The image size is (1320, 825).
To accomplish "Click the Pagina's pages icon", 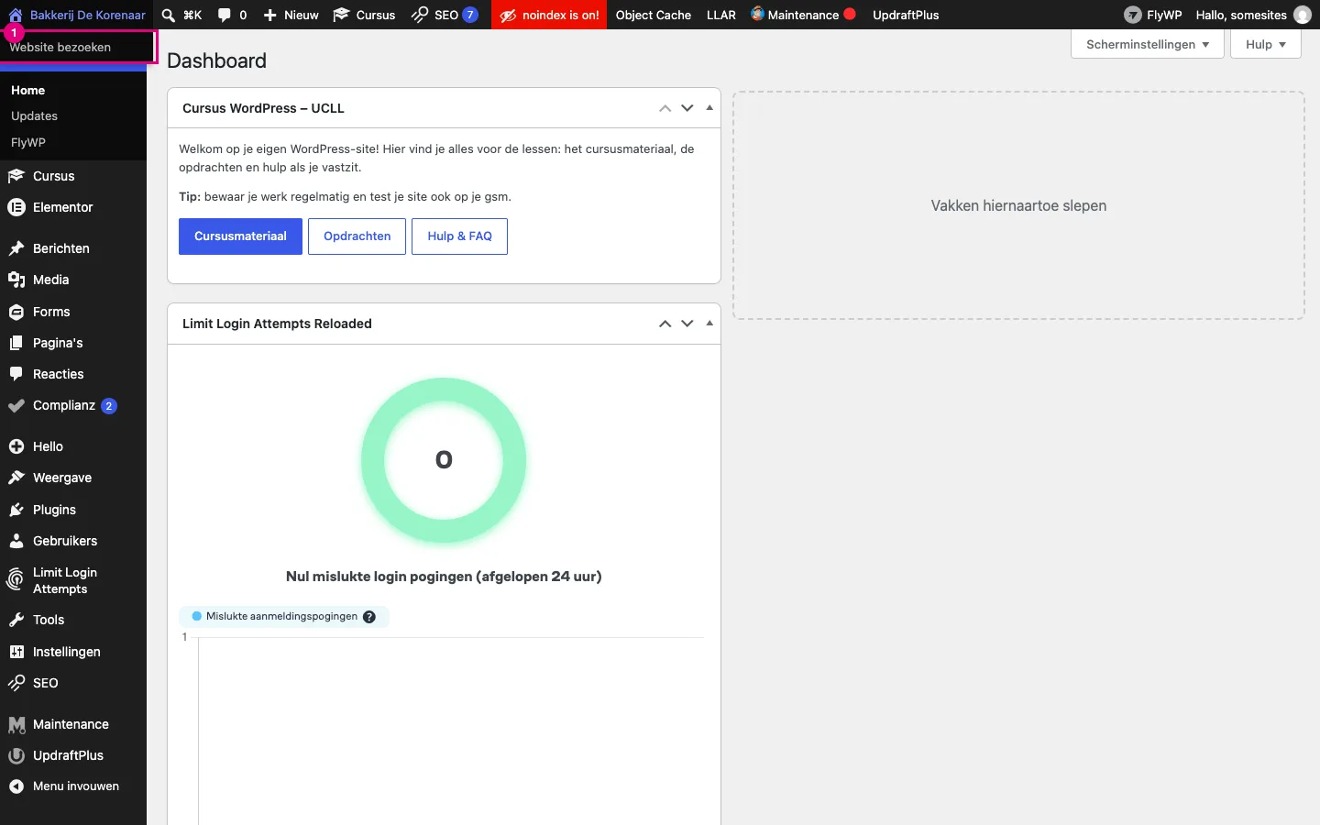I will pos(16,343).
